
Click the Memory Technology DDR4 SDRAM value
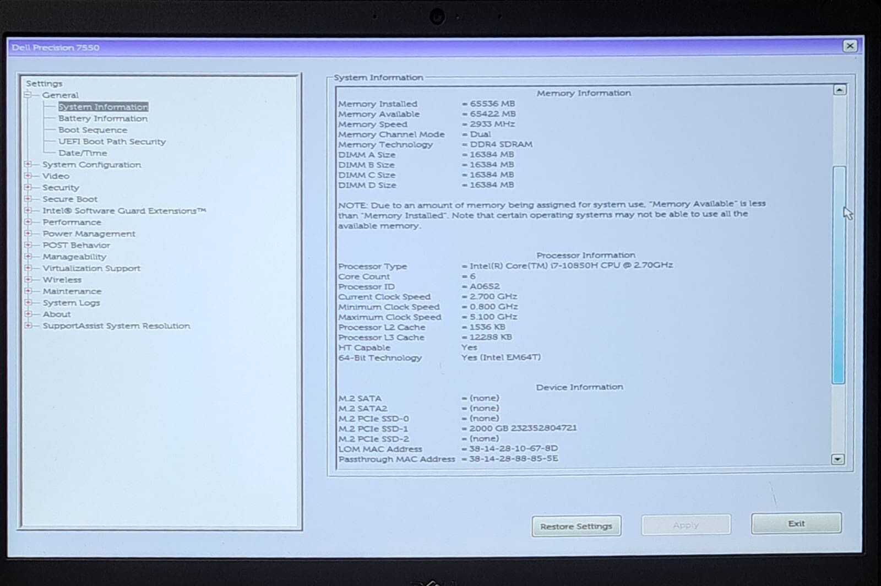(501, 144)
